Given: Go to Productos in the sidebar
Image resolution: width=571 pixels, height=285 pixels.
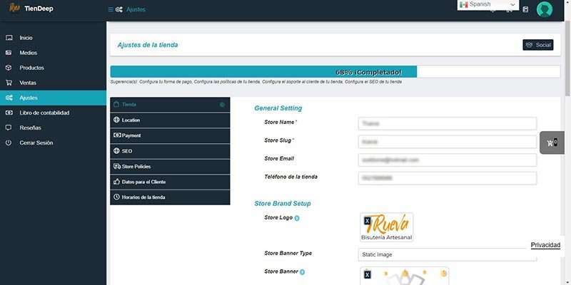Looking at the screenshot, I should click(32, 68).
